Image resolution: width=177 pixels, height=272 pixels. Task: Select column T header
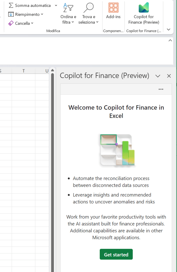[x=24, y=71]
